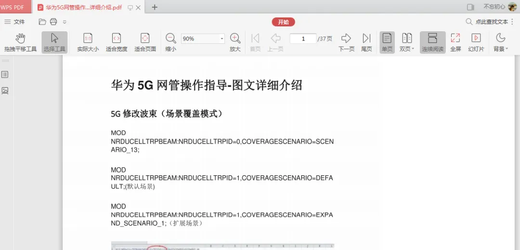Activate the selection arrow tool

pos(54,42)
